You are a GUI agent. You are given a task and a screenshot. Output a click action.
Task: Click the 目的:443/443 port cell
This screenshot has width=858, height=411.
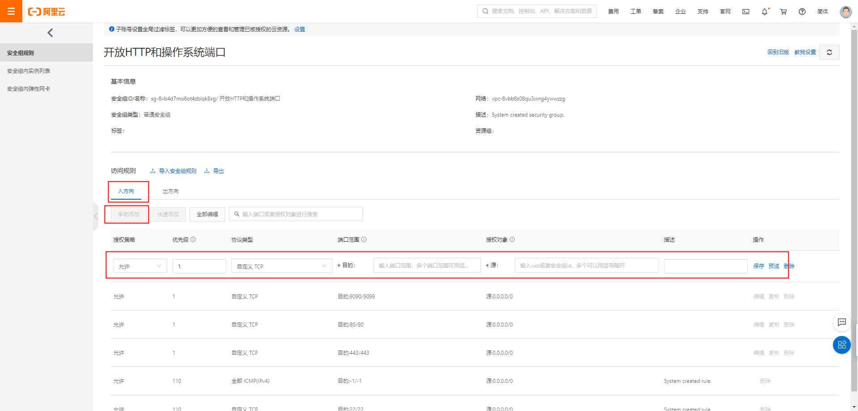coord(353,353)
